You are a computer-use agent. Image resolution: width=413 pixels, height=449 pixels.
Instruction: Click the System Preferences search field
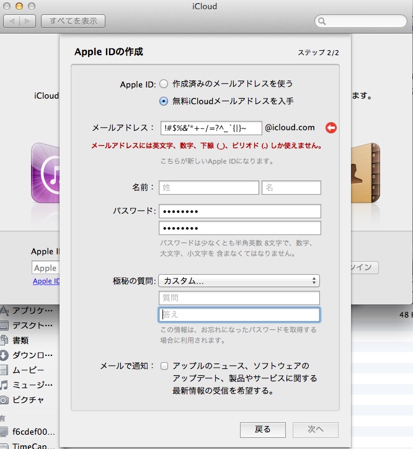tap(360, 21)
